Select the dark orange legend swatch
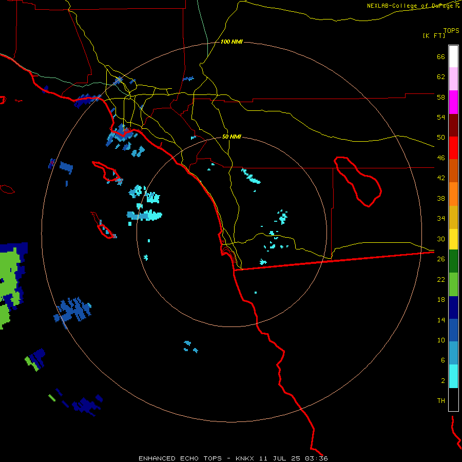Viewport: 462px width, 462px height. click(453, 171)
